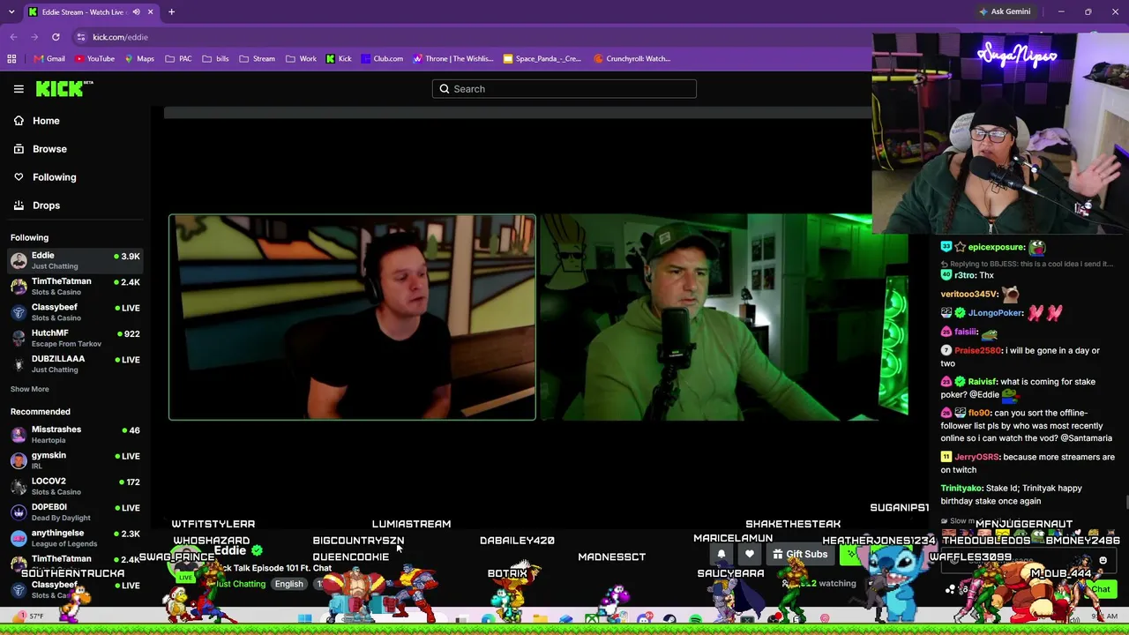Click epicexposure username in chat
1129x635 pixels.
coord(996,248)
